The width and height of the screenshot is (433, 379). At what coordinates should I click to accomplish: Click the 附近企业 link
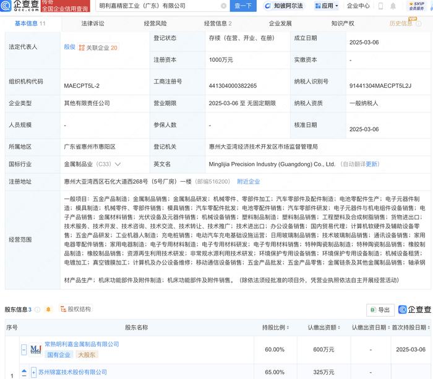tap(249, 182)
